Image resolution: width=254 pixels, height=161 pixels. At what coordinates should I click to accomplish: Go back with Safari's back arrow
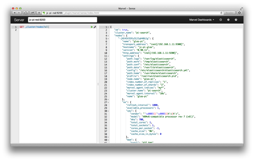click(x=14, y=13)
